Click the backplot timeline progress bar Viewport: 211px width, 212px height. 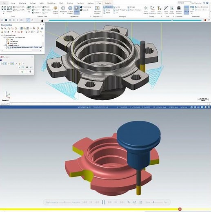[x=125, y=20]
